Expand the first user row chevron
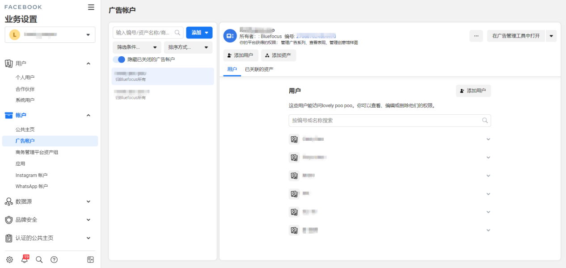 click(x=488, y=139)
